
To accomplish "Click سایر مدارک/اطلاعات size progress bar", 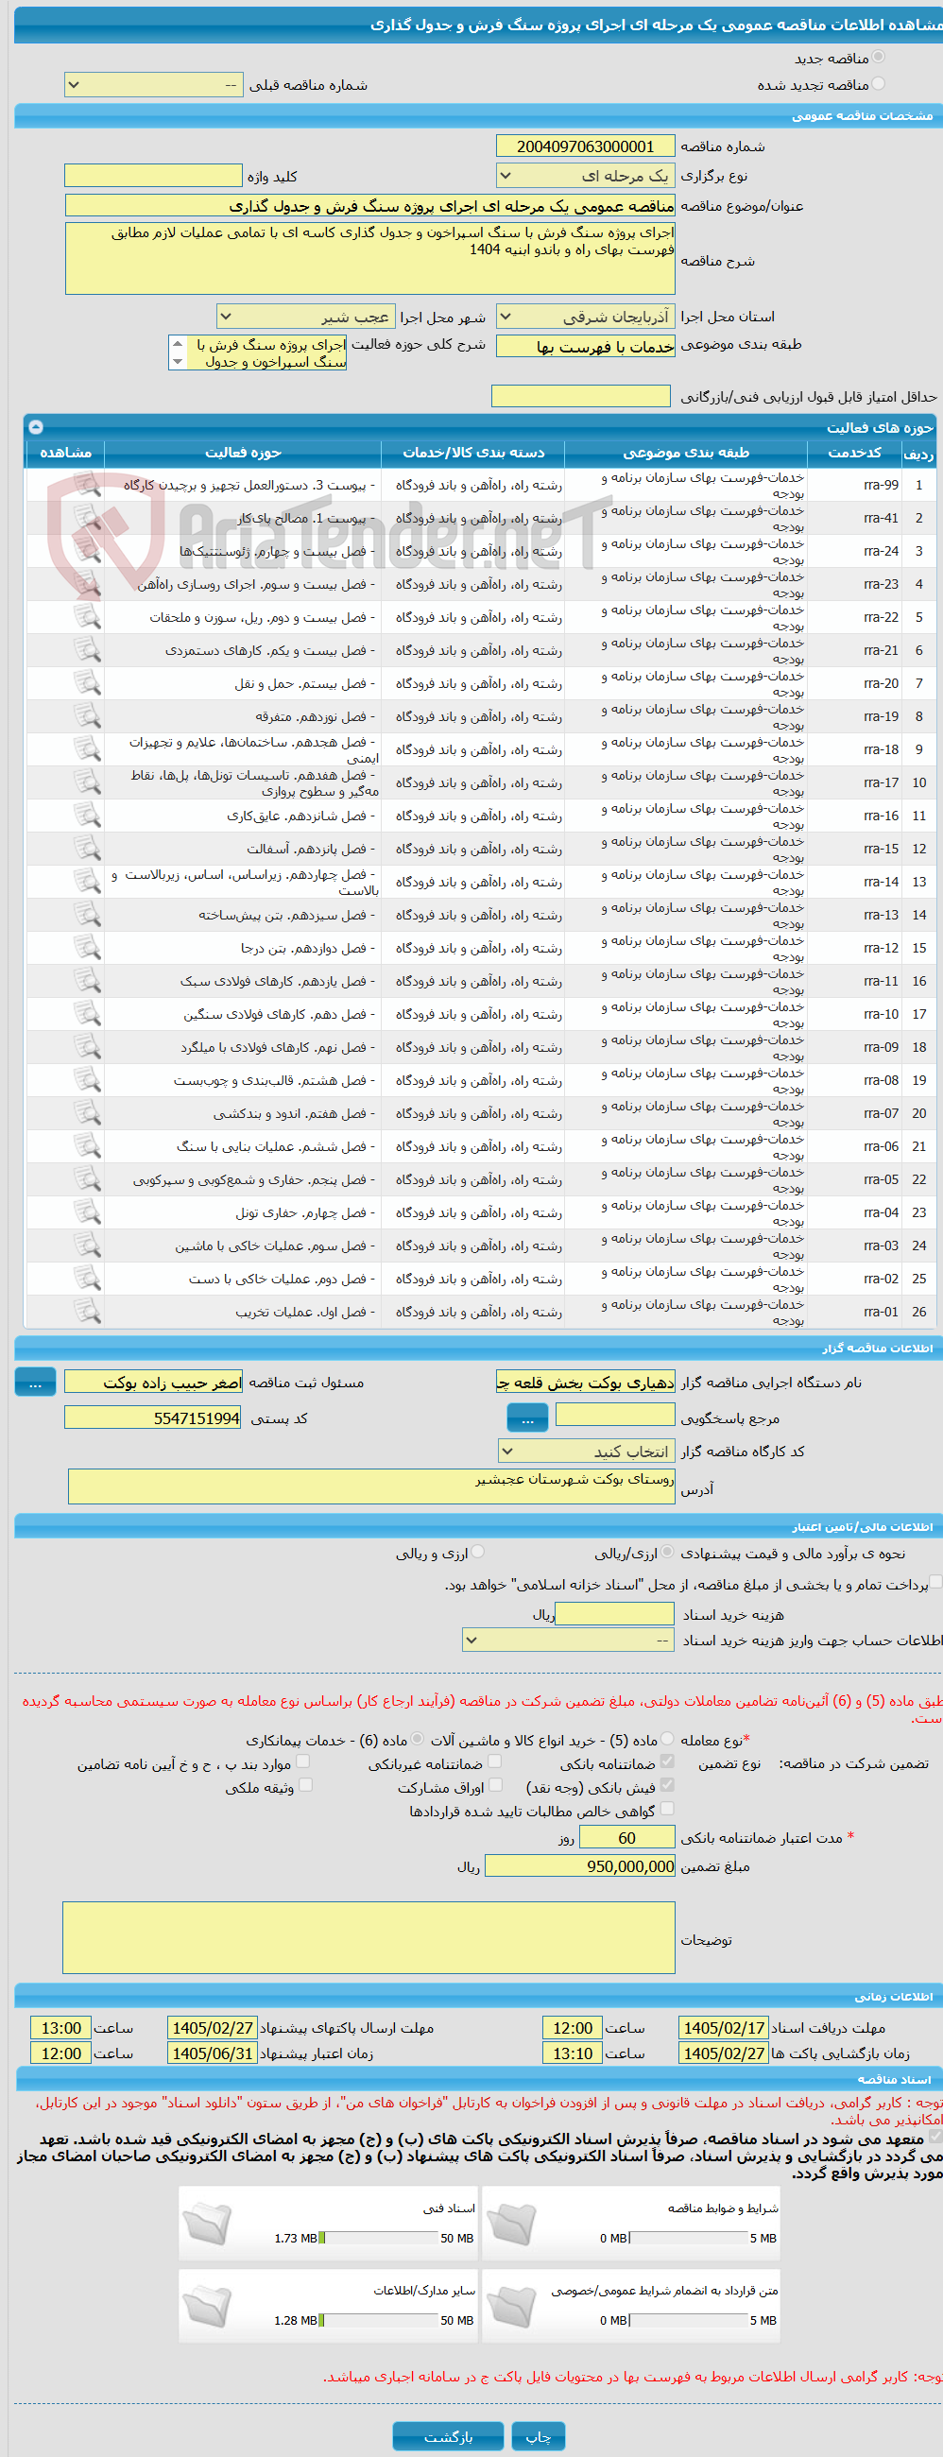I will click(x=379, y=2320).
